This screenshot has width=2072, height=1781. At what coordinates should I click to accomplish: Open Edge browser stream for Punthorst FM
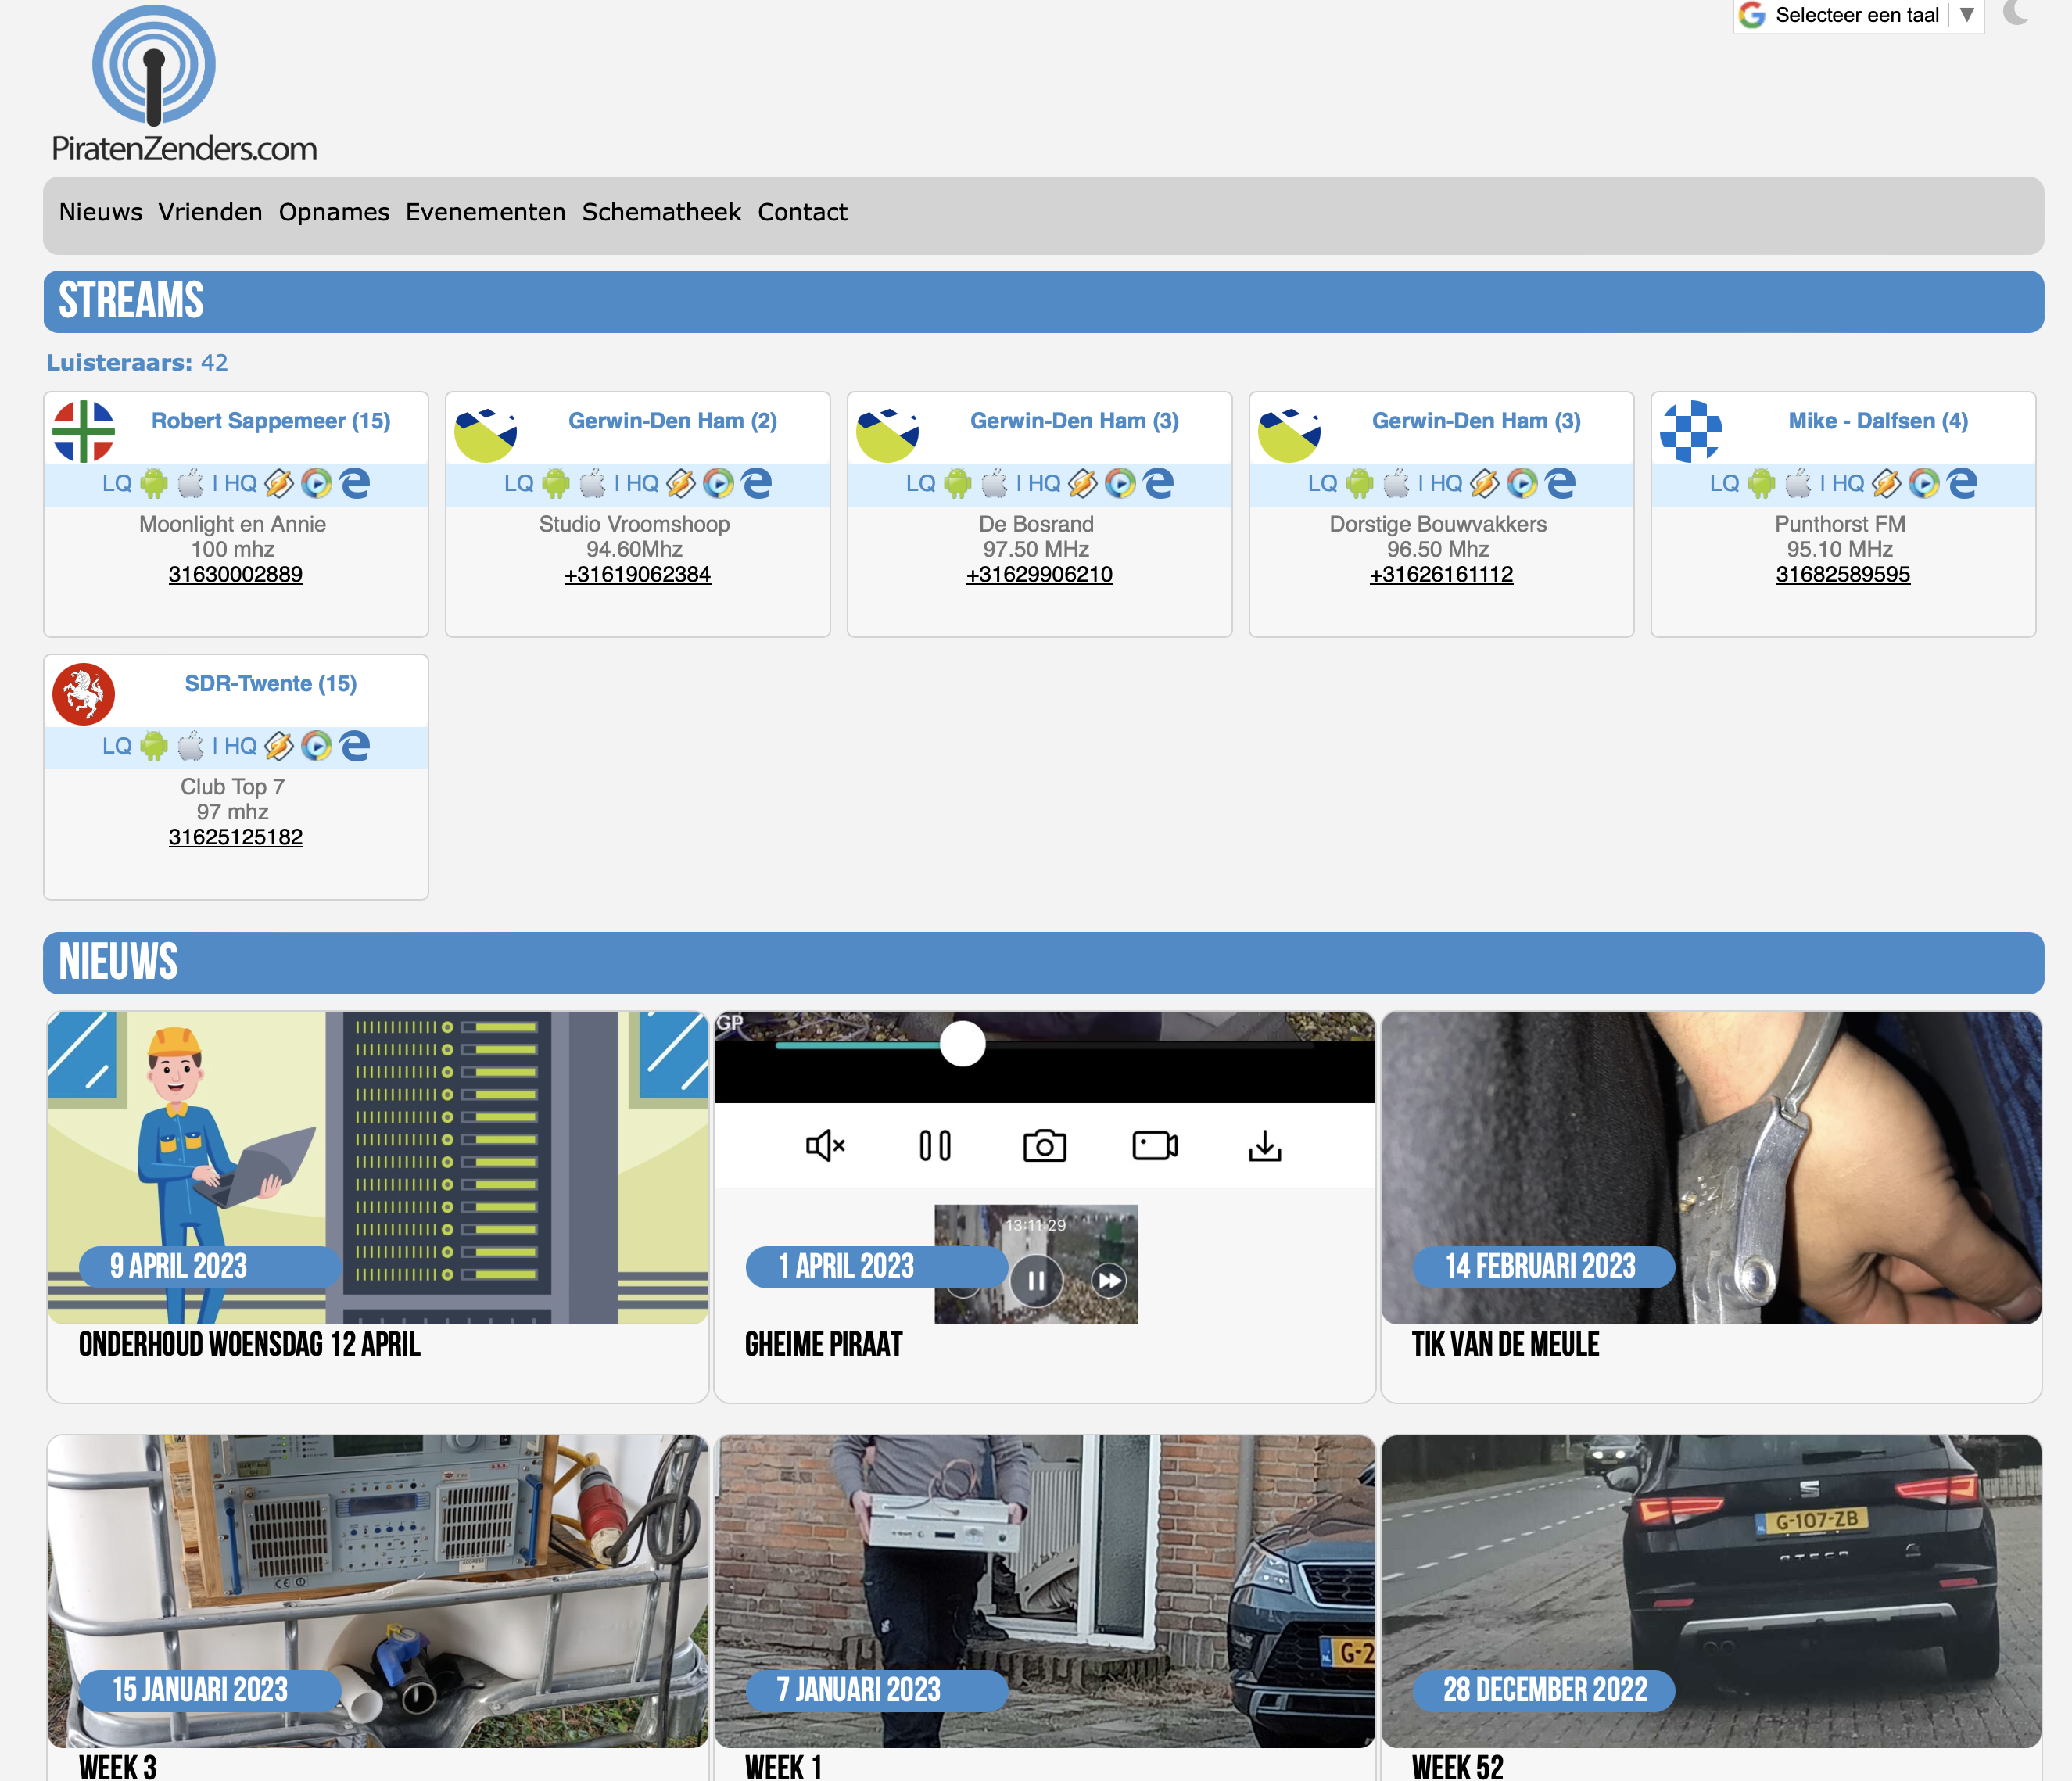[1962, 484]
